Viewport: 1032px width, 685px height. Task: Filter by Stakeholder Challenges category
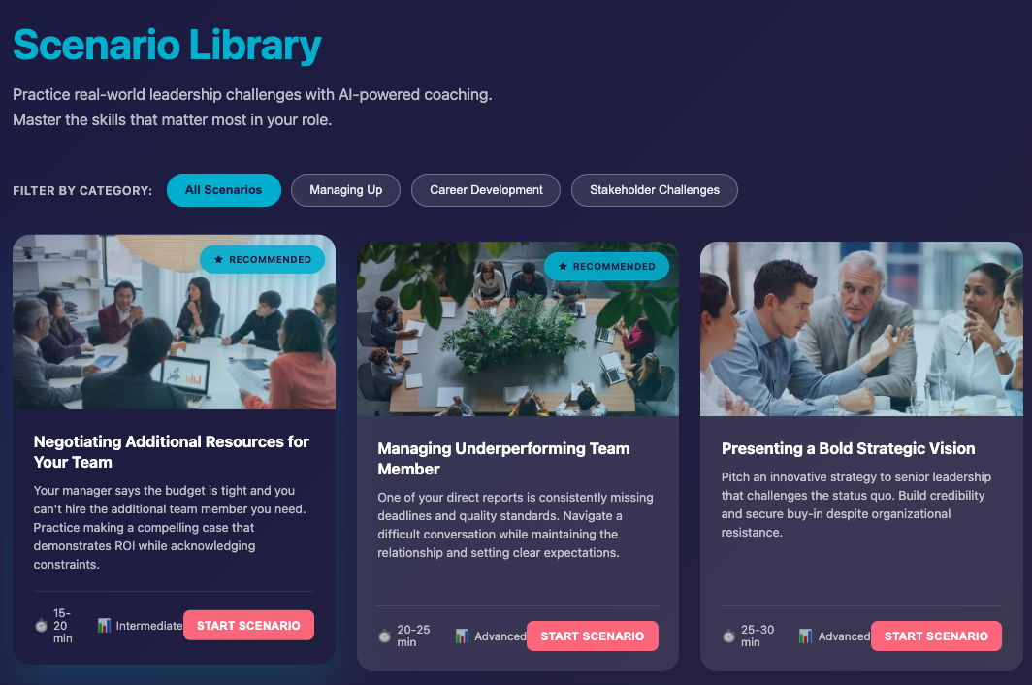[654, 190]
